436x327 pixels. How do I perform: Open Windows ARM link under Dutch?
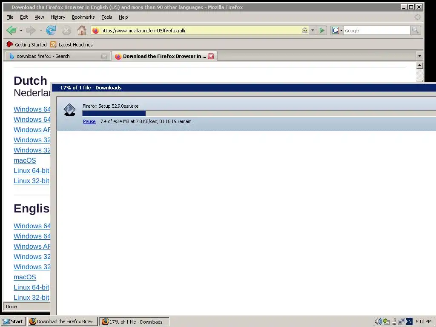[x=32, y=130]
